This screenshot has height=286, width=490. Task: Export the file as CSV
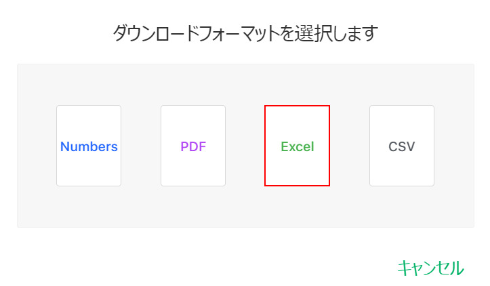pos(401,146)
